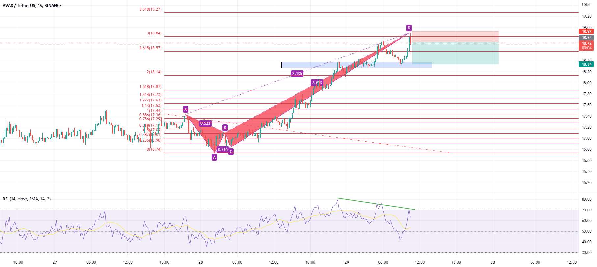Click 30.00 on the RSI axis
The height and width of the screenshot is (267, 597).
point(586,253)
